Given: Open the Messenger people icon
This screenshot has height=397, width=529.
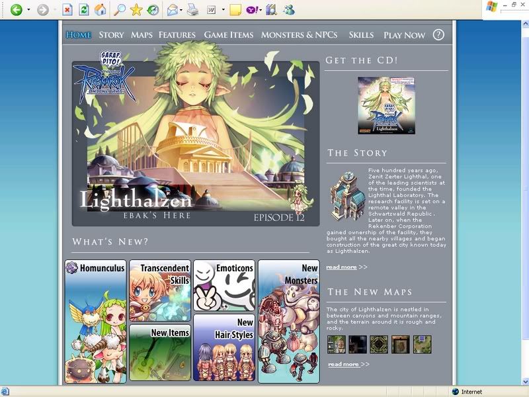Looking at the screenshot, I should pos(289,10).
